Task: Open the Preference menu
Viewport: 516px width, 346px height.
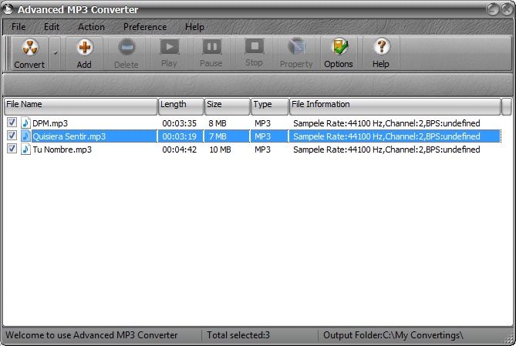Action: tap(145, 27)
